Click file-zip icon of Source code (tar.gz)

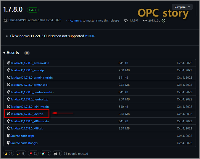point(9,143)
